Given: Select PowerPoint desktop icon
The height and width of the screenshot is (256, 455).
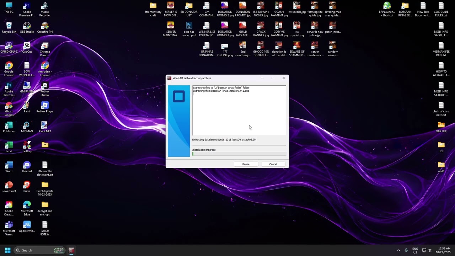Looking at the screenshot, I should click(9, 187).
